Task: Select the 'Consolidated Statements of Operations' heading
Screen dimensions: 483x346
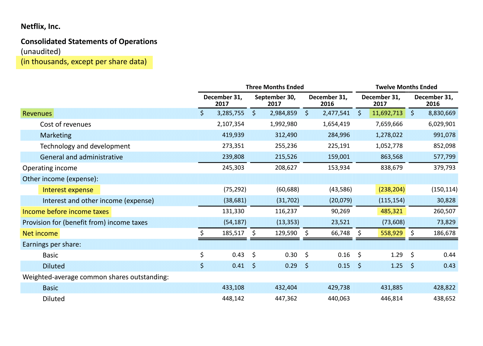Action: coord(89,42)
